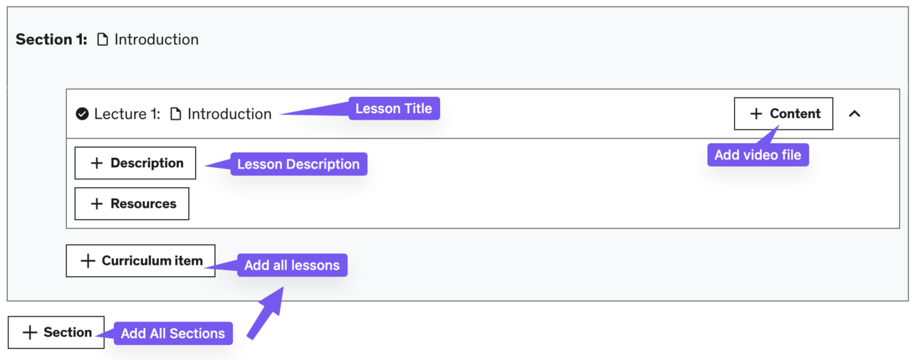Screen dimensions: 920x360
Task: Click the document icon beside Section 1 Introduction
Action: click(103, 40)
